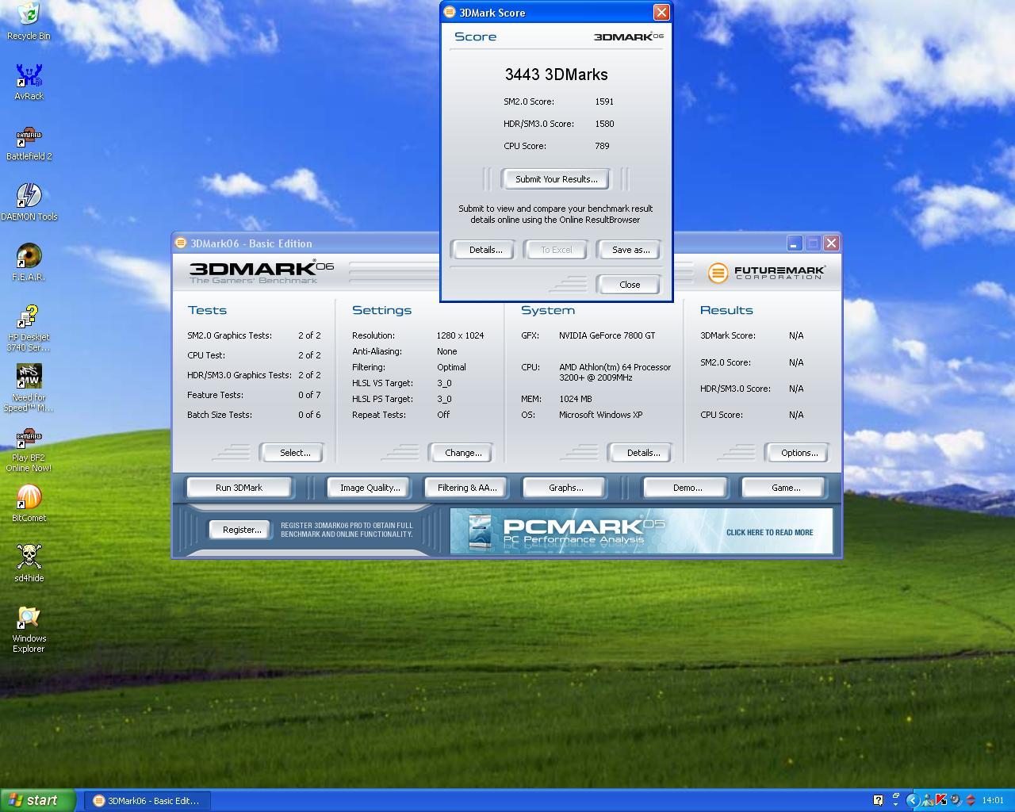The height and width of the screenshot is (812, 1015).
Task: Click the 3DMark Score dialog title icon
Action: click(450, 12)
